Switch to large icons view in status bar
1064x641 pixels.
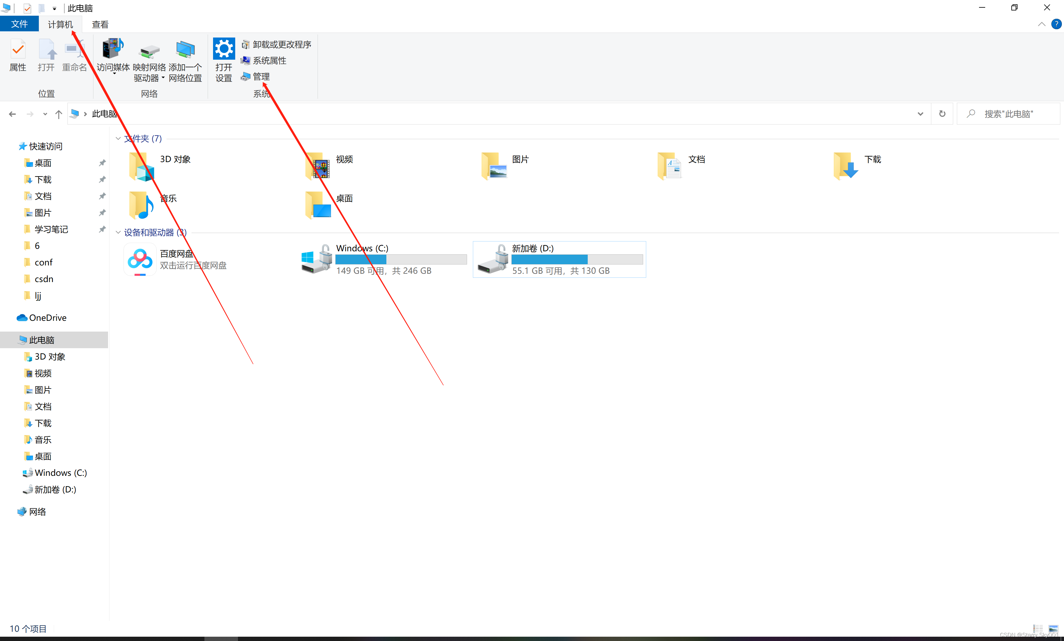(x=1053, y=628)
